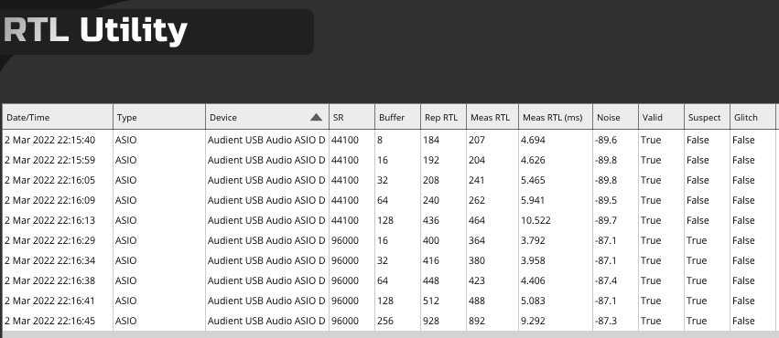
Task: Sort by Rep RTL column
Action: pos(444,118)
